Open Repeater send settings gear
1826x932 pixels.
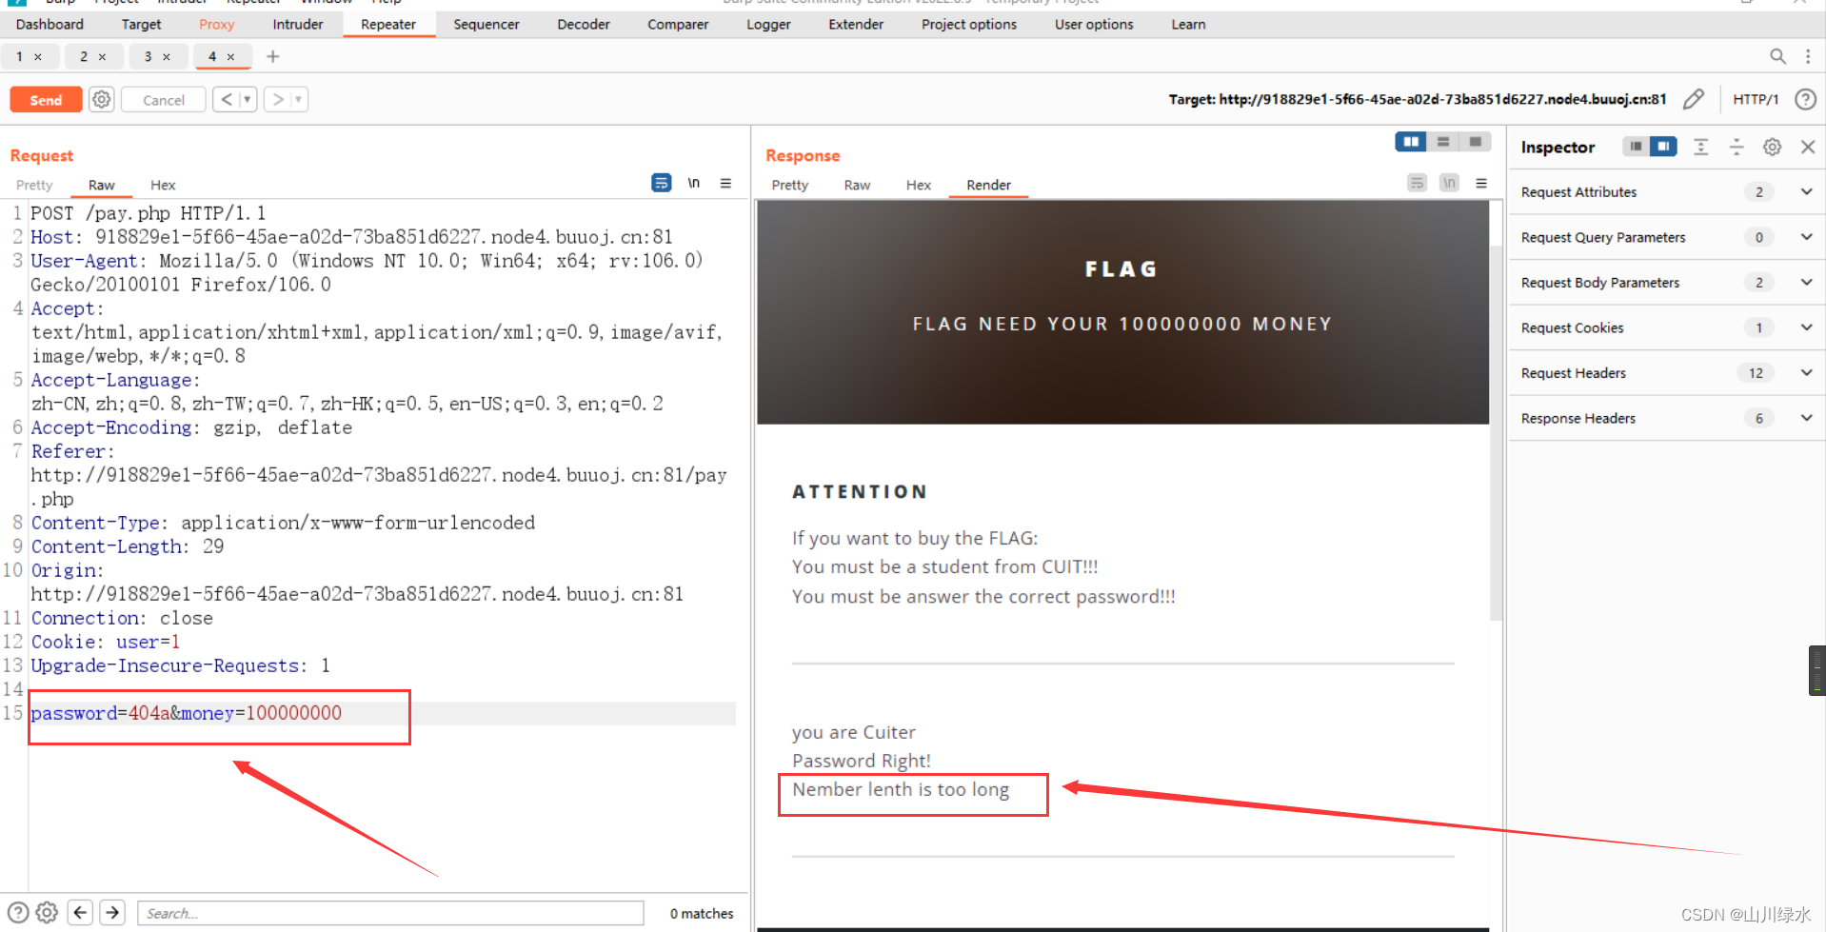[102, 99]
